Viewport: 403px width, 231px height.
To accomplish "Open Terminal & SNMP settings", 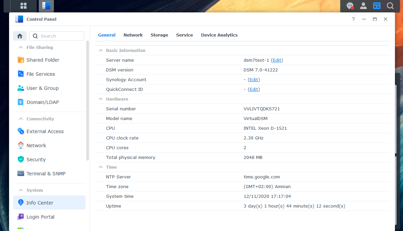I will point(49,174).
